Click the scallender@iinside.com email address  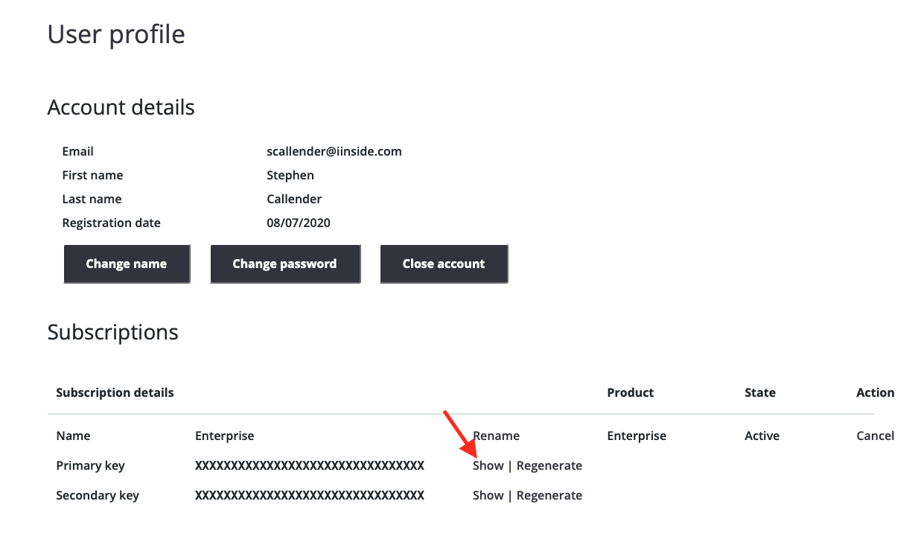coord(334,151)
